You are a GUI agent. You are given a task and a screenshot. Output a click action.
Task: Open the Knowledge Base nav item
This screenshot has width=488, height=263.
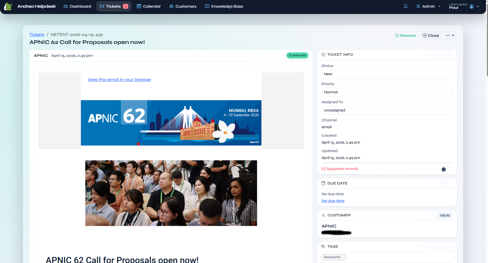[x=224, y=6]
